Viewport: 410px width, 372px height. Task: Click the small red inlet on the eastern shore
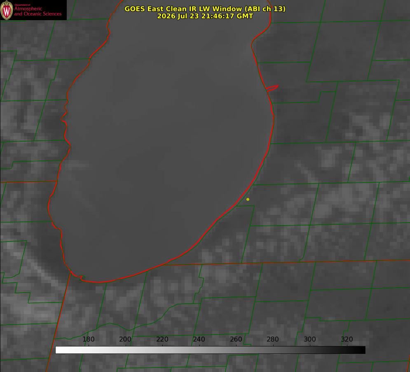coord(272,88)
